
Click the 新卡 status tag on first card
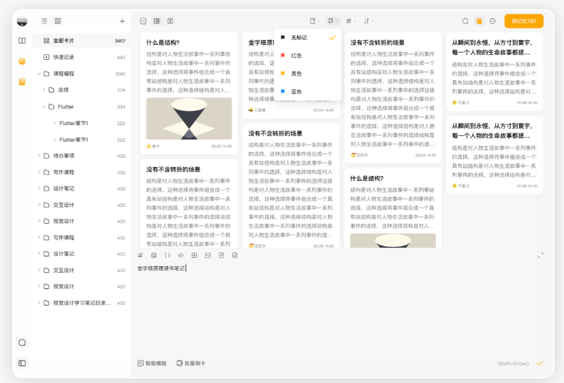(153, 146)
